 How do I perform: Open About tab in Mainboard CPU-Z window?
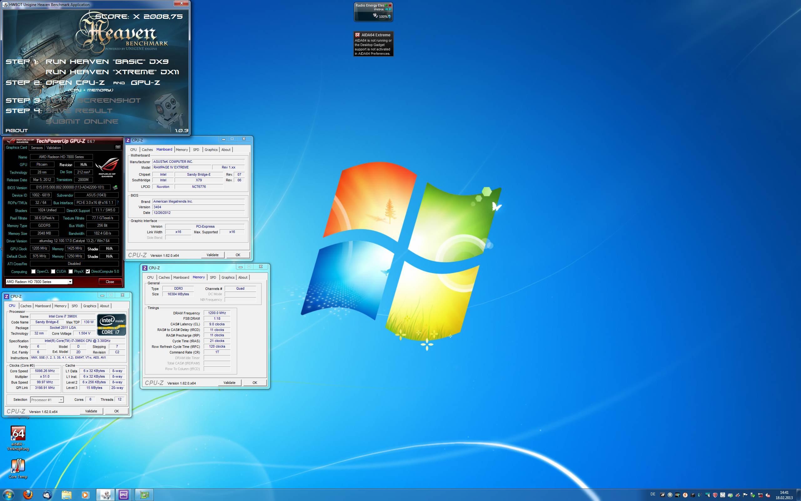pos(226,150)
